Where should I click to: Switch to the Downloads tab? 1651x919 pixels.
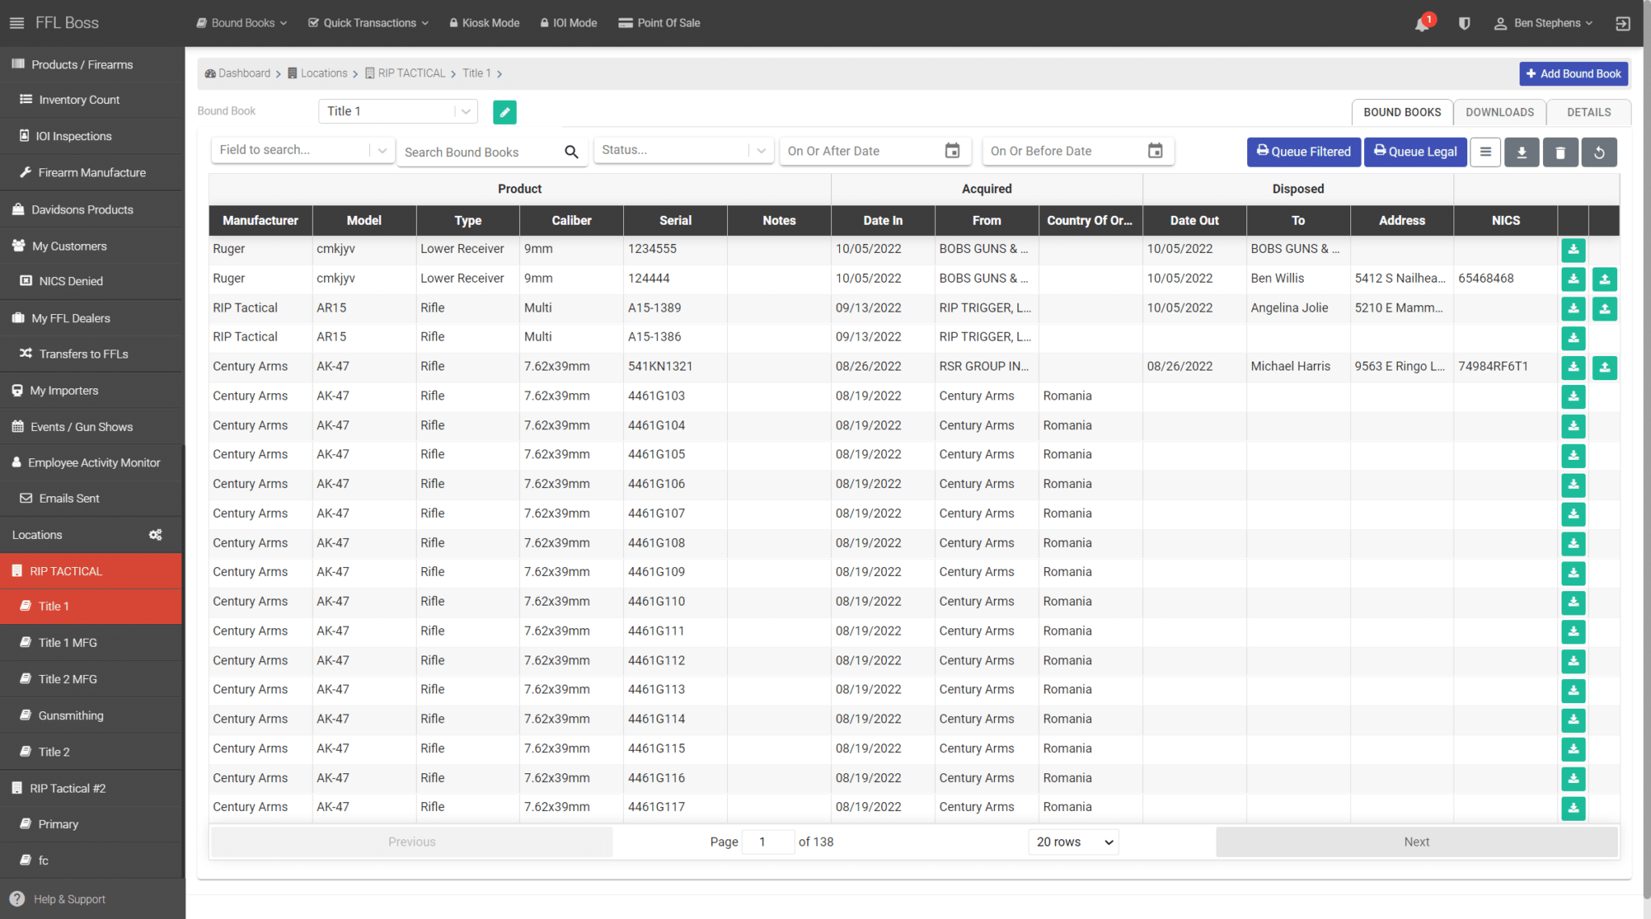tap(1499, 112)
